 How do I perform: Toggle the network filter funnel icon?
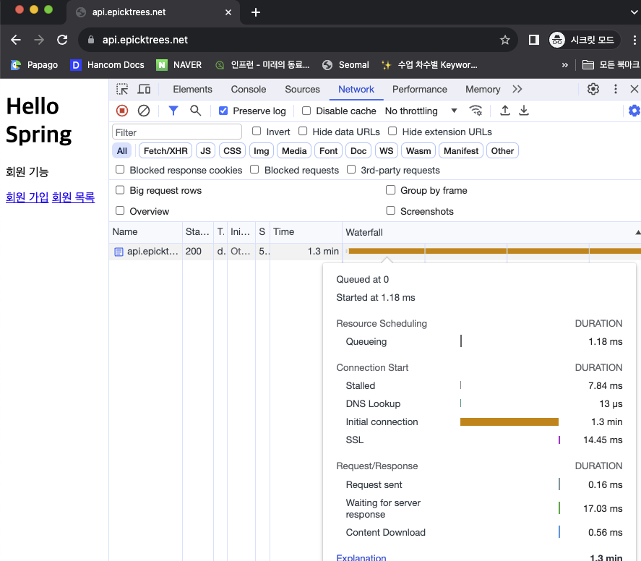tap(173, 111)
